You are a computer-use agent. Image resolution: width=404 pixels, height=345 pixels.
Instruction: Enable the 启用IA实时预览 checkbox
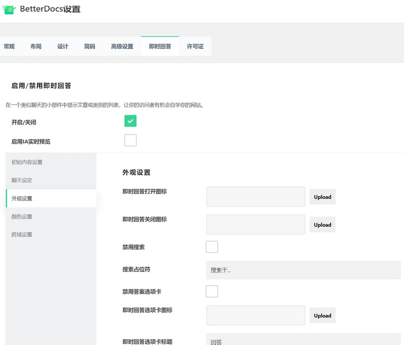tap(130, 140)
